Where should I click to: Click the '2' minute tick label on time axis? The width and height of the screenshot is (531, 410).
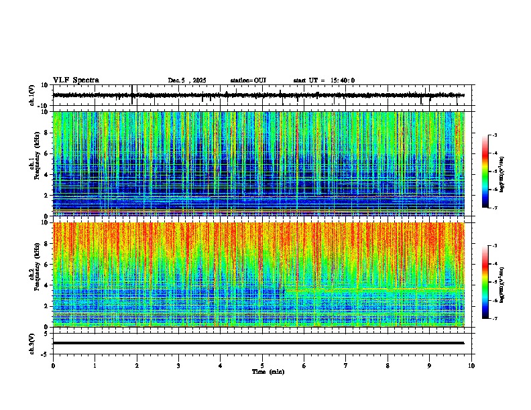click(x=137, y=366)
